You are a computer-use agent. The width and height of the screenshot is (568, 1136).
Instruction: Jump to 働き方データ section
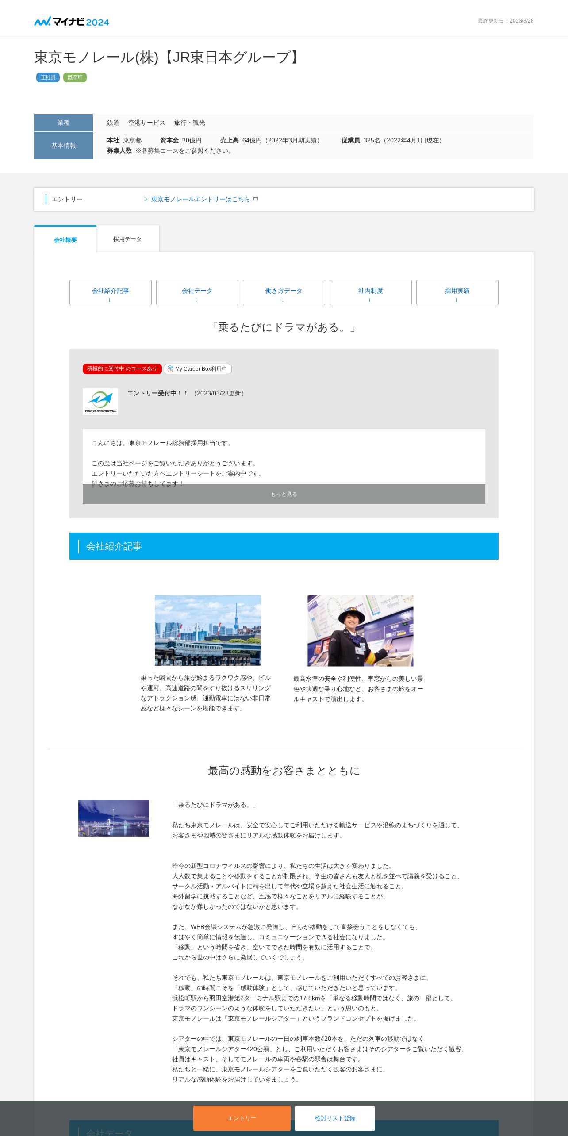(284, 292)
